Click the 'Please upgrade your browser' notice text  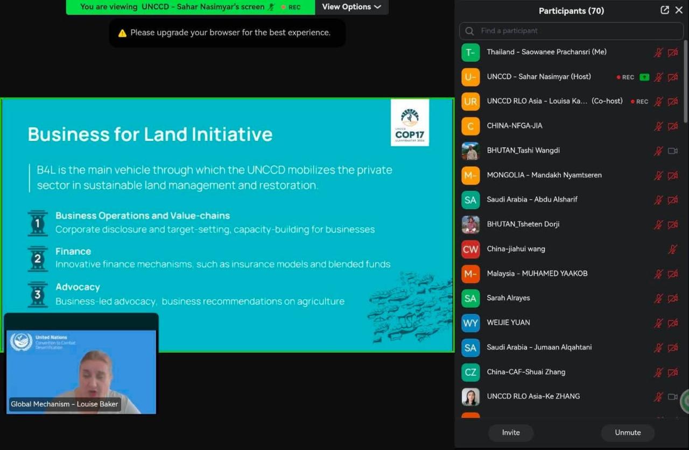[x=230, y=32]
